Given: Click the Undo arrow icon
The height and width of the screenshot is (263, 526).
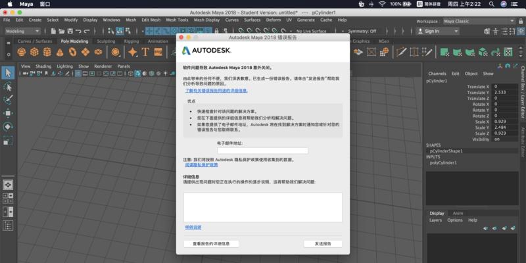Looking at the screenshot, I should tap(78, 31).
